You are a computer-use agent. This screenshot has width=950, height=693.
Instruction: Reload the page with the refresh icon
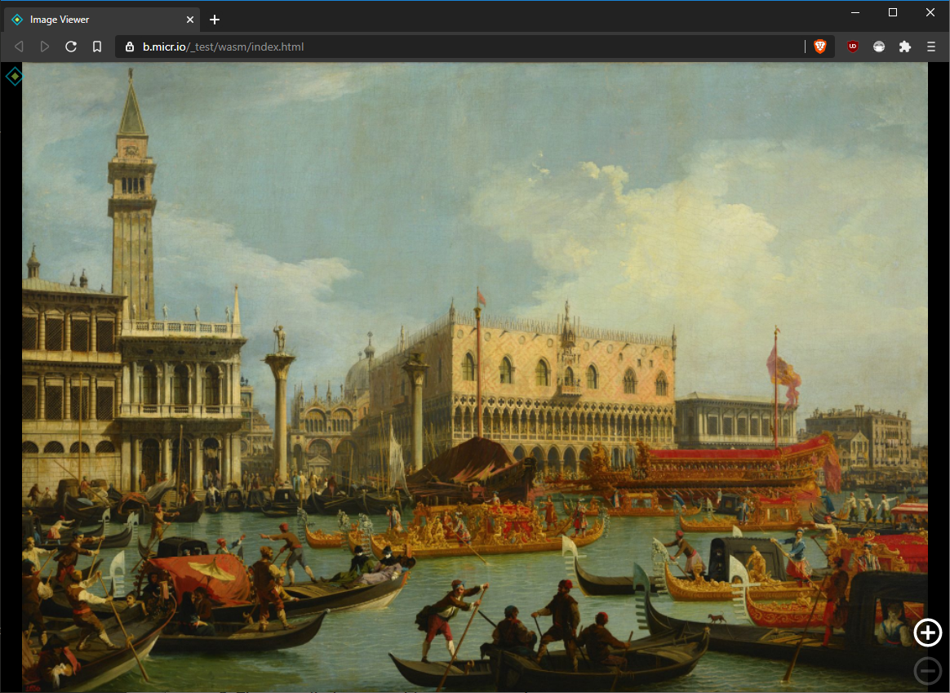[x=71, y=47]
